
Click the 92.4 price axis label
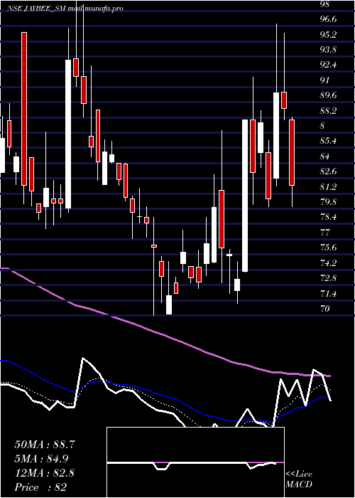[328, 65]
